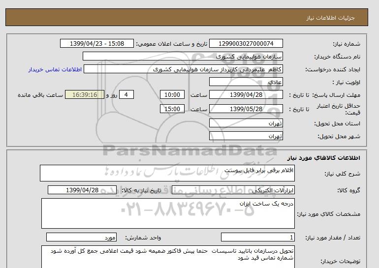Click priority field showing عادی
The image size is (379, 268).
[246, 82]
